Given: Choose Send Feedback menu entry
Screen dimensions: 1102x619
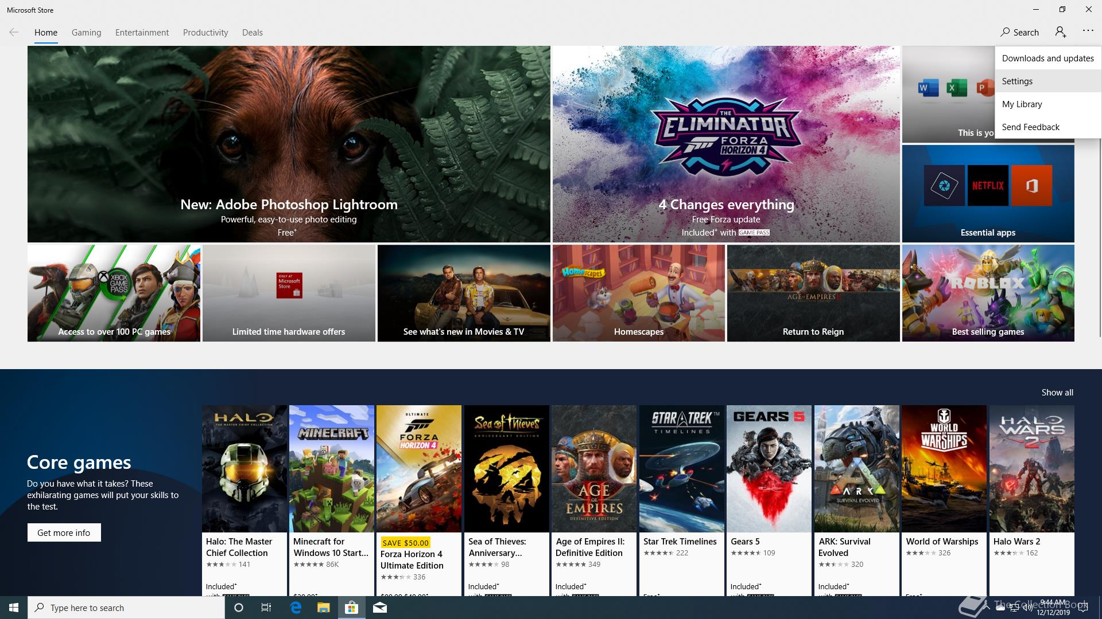Looking at the screenshot, I should click(x=1048, y=127).
